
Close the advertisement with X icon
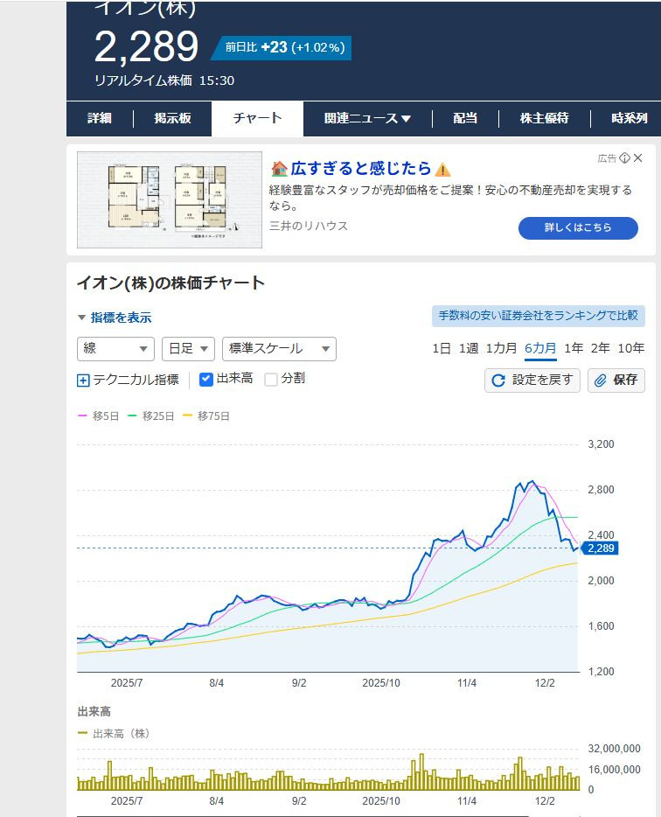(637, 158)
